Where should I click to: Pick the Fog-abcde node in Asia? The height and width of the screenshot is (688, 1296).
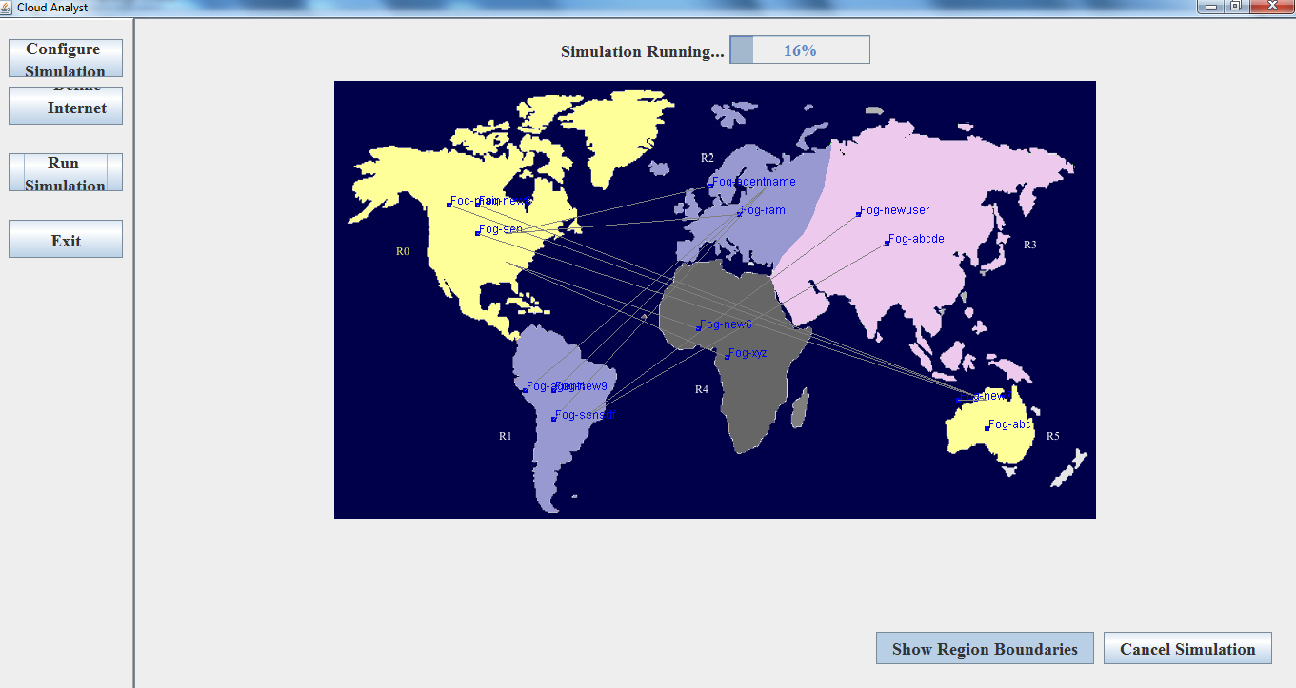(887, 242)
